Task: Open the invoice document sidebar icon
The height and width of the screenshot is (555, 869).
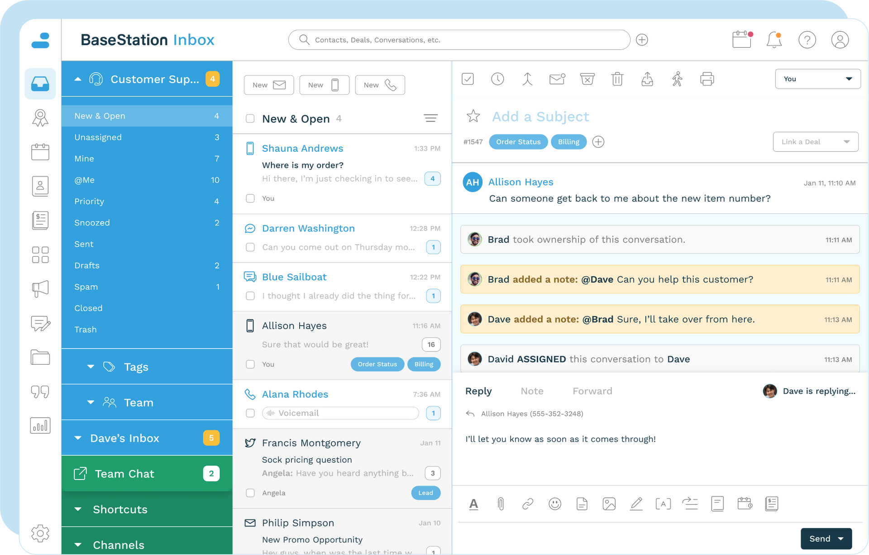Action: [40, 221]
